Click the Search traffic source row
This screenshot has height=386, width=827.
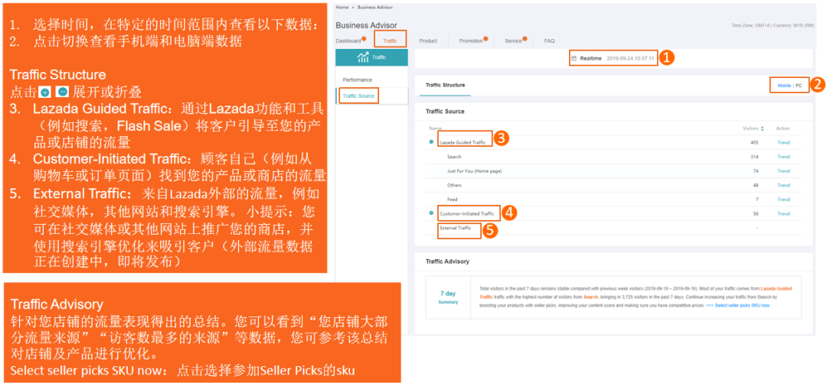tap(613, 157)
